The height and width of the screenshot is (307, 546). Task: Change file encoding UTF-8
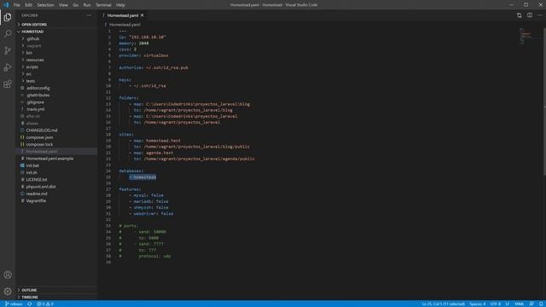point(495,304)
